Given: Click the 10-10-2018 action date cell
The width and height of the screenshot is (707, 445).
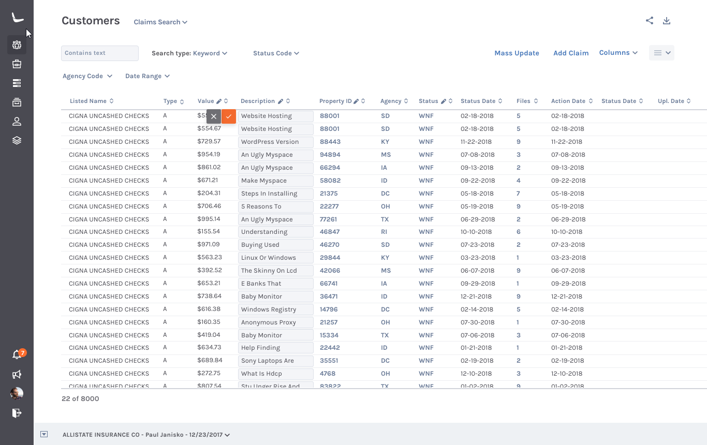Looking at the screenshot, I should click(567, 232).
